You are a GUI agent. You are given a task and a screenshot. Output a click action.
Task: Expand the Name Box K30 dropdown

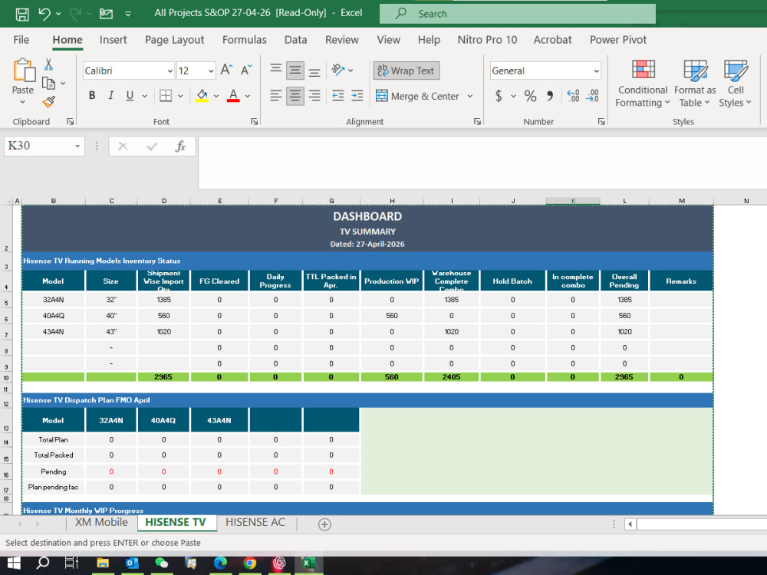pos(77,146)
